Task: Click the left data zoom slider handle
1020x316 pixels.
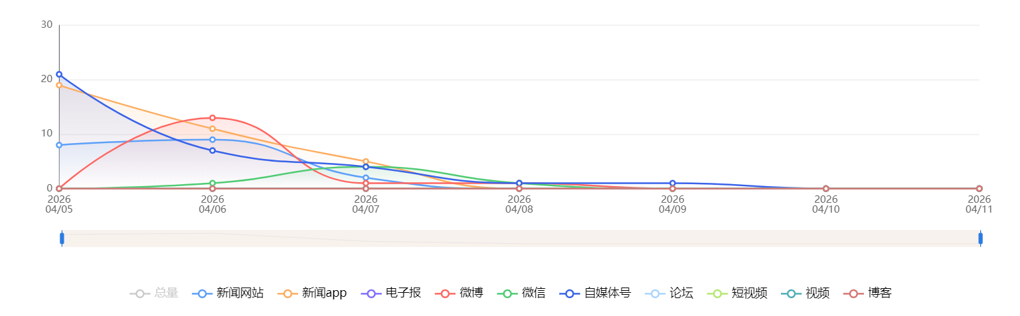Action: (62, 238)
